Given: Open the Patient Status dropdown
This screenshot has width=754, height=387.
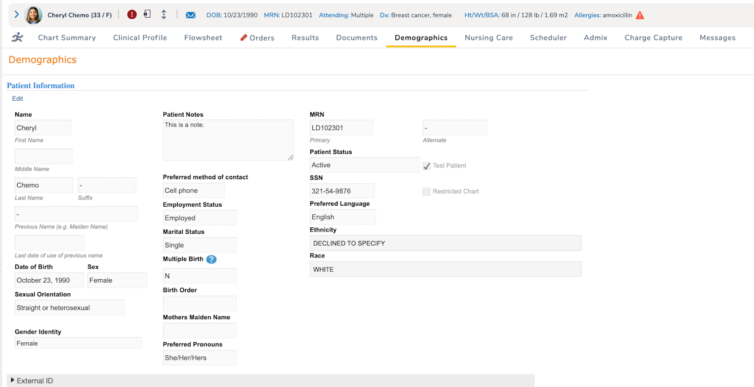Looking at the screenshot, I should pyautogui.click(x=364, y=166).
